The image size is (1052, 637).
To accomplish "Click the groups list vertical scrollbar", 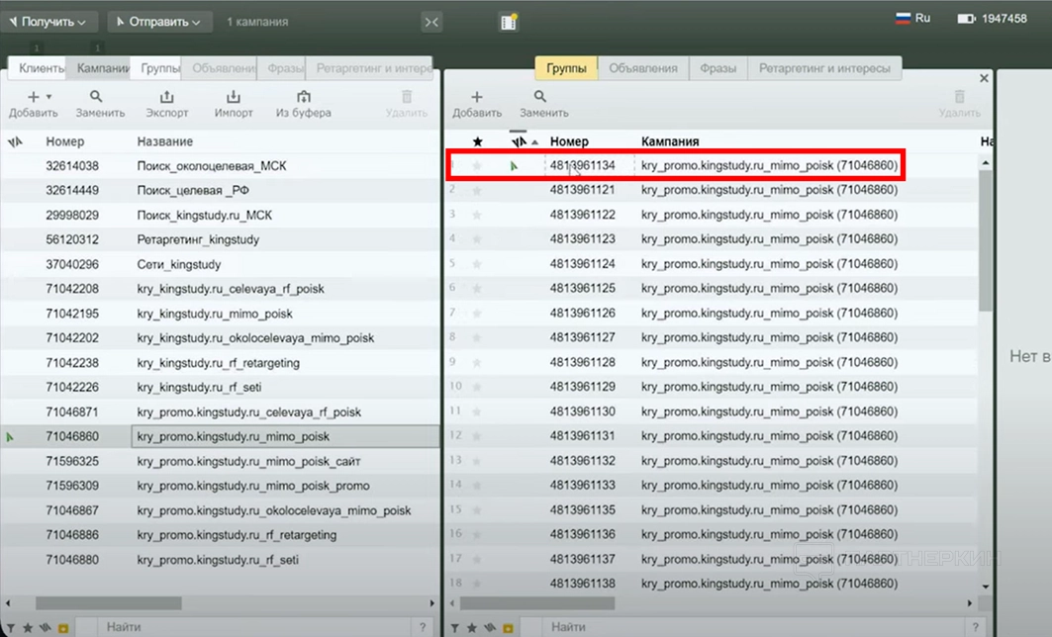I will (985, 237).
